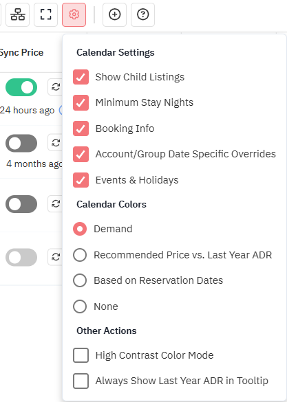
Task: Click refresh icon beside the disabled light-gray toggle
Action: [x=56, y=257]
